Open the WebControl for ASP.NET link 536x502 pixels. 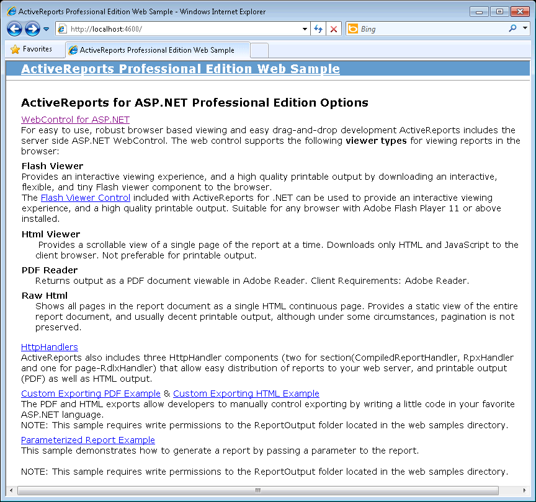[75, 120]
